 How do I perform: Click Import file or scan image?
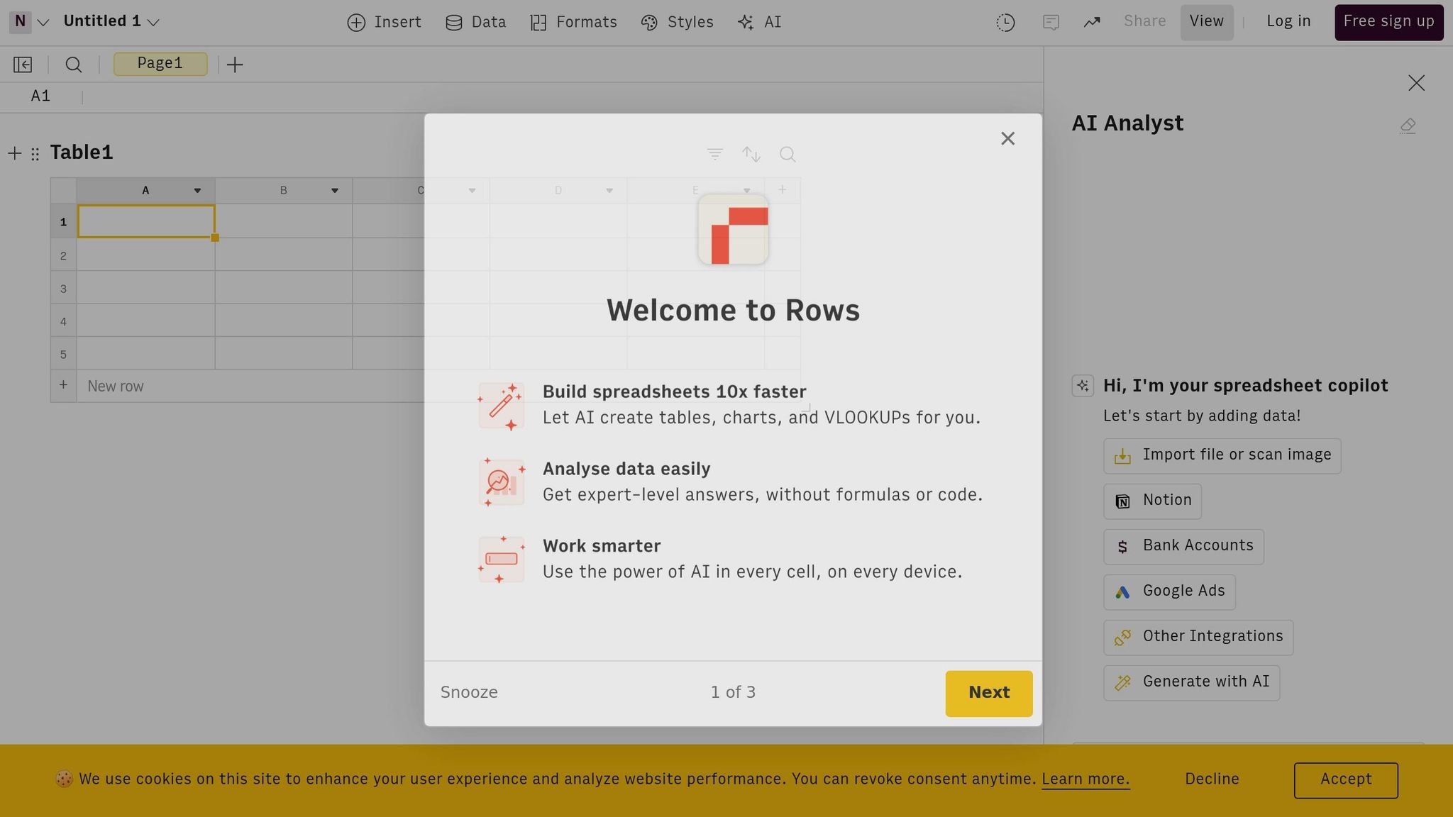pyautogui.click(x=1222, y=456)
